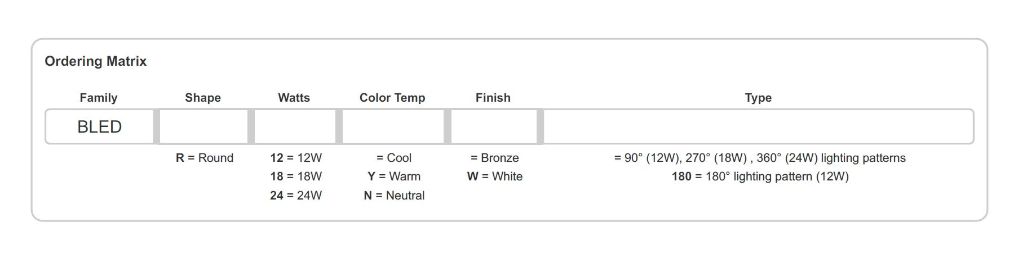Click the empty Finish field
The width and height of the screenshot is (1036, 263).
click(x=494, y=127)
